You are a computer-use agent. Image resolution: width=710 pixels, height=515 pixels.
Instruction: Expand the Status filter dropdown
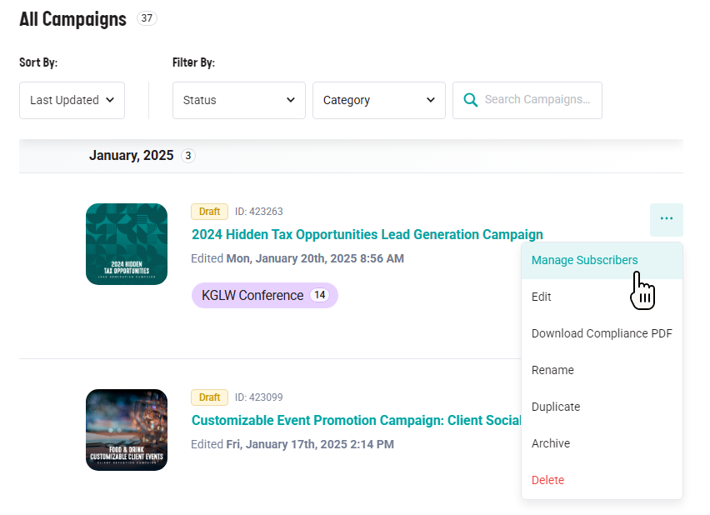tap(238, 100)
